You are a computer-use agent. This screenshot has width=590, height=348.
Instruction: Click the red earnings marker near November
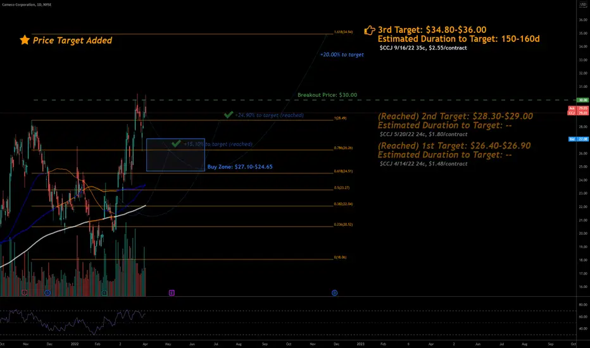tap(25, 293)
